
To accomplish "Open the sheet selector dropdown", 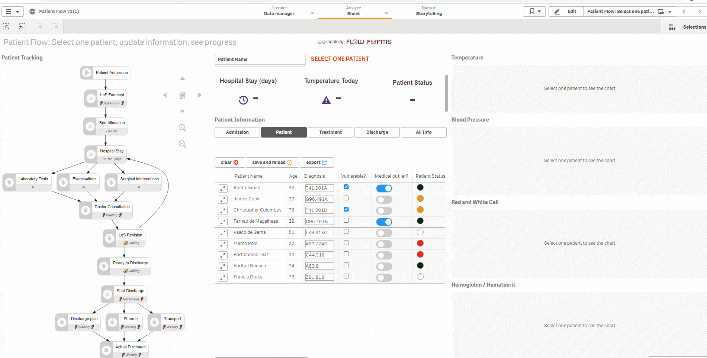I will coord(630,12).
